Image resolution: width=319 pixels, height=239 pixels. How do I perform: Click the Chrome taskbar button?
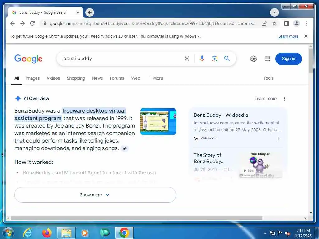[x=124, y=233]
